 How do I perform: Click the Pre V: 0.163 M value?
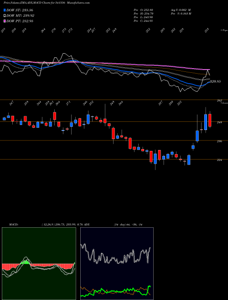(x=181, y=14)
